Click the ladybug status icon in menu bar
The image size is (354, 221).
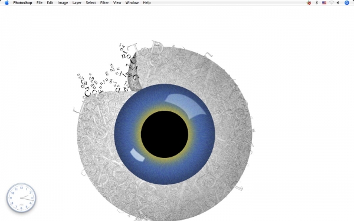coord(309,3)
